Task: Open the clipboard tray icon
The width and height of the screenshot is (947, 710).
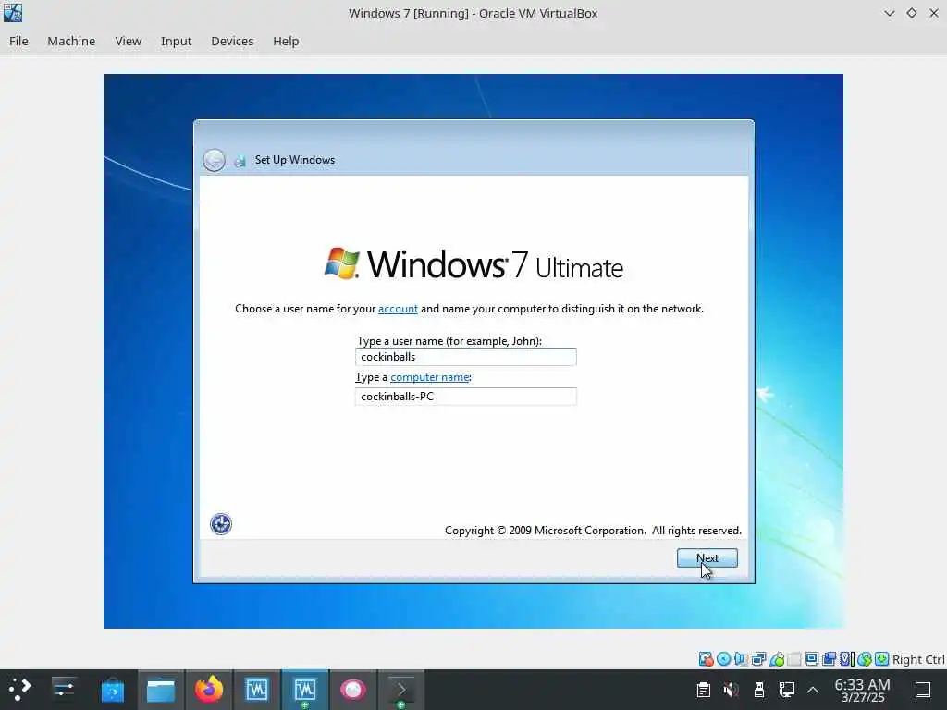Action: tap(703, 690)
